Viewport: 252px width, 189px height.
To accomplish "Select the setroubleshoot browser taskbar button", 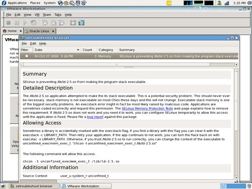I will 34,186.
